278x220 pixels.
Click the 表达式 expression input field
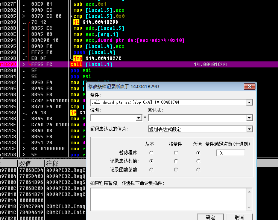197,118
